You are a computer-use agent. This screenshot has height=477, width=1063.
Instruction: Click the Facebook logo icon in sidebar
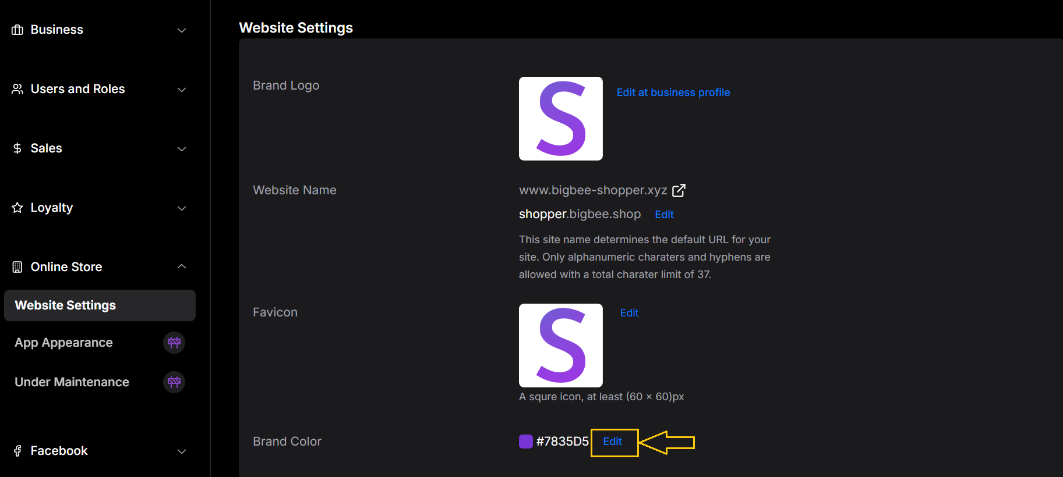(17, 451)
